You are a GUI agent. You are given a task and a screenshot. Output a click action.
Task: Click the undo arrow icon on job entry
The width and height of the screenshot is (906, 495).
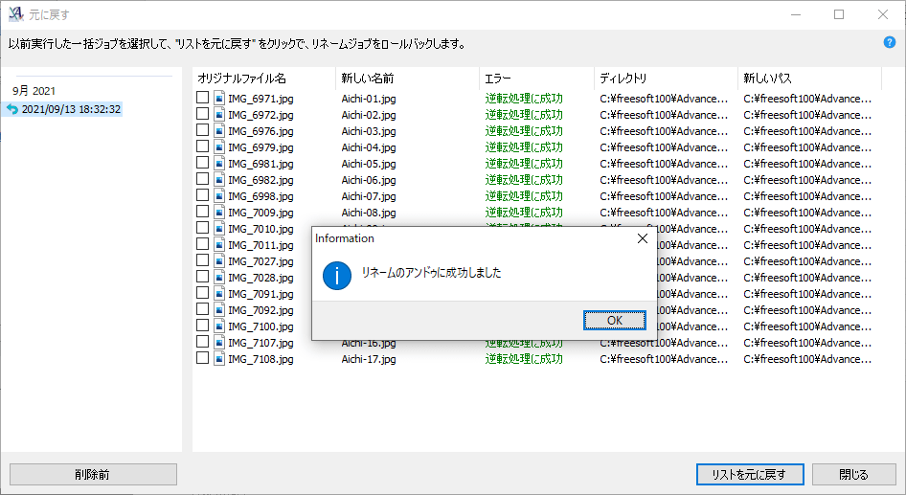coord(12,109)
